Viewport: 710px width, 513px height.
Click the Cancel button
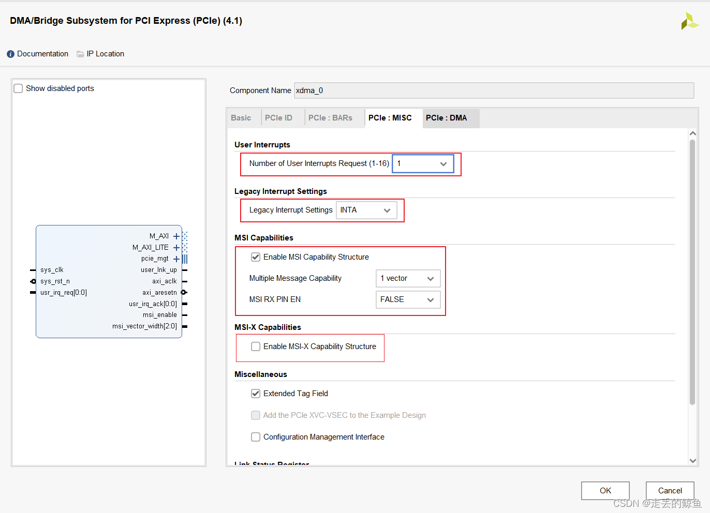pyautogui.click(x=670, y=491)
